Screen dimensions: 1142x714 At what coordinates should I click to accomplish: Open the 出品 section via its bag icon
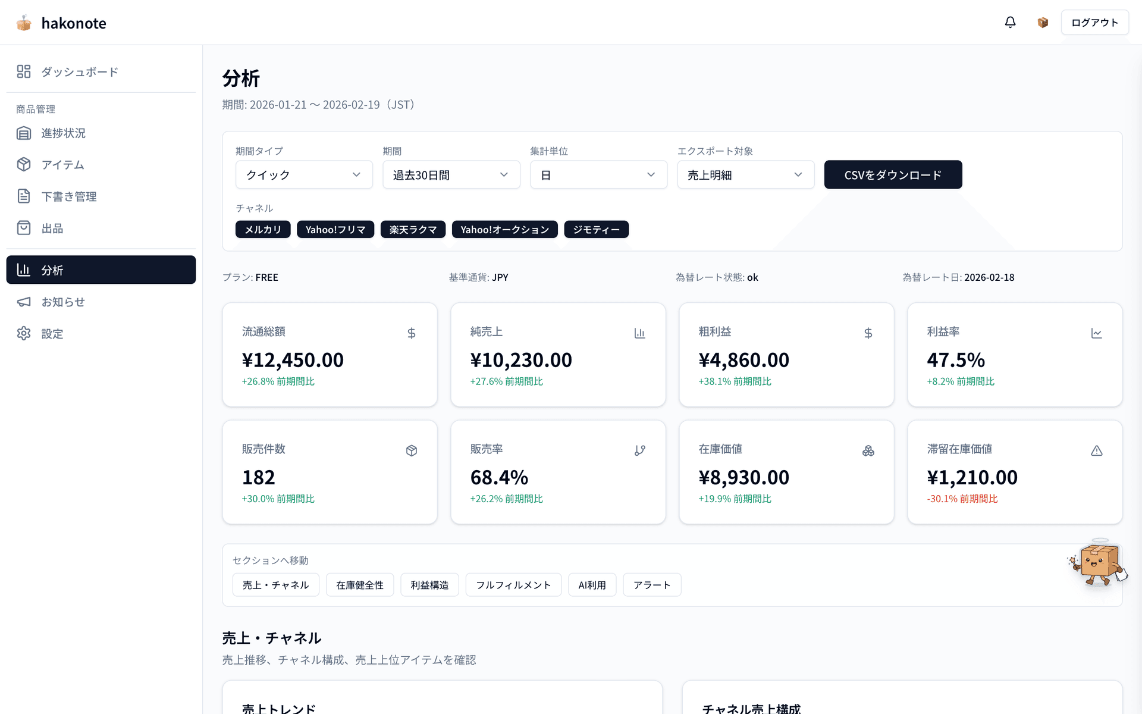pos(24,228)
